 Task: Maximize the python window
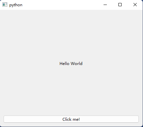120,5
